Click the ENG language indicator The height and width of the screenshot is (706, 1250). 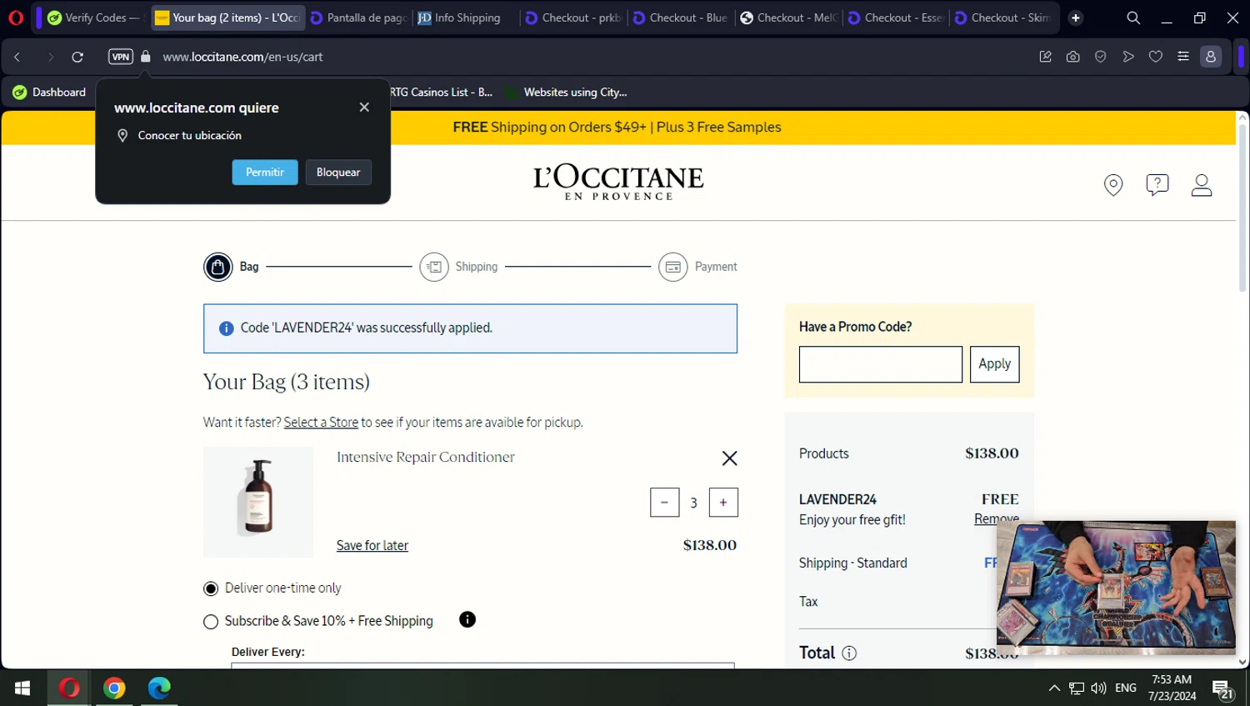(x=1126, y=688)
